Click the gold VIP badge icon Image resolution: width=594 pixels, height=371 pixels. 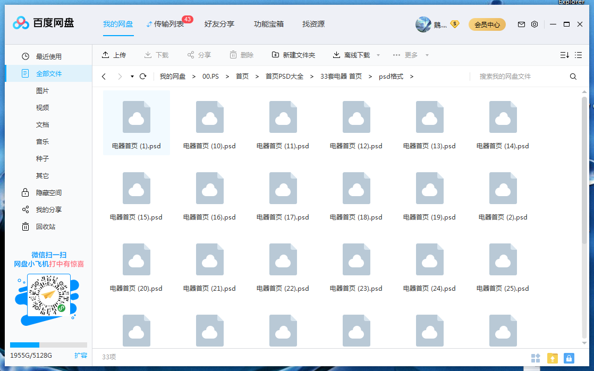coord(455,24)
